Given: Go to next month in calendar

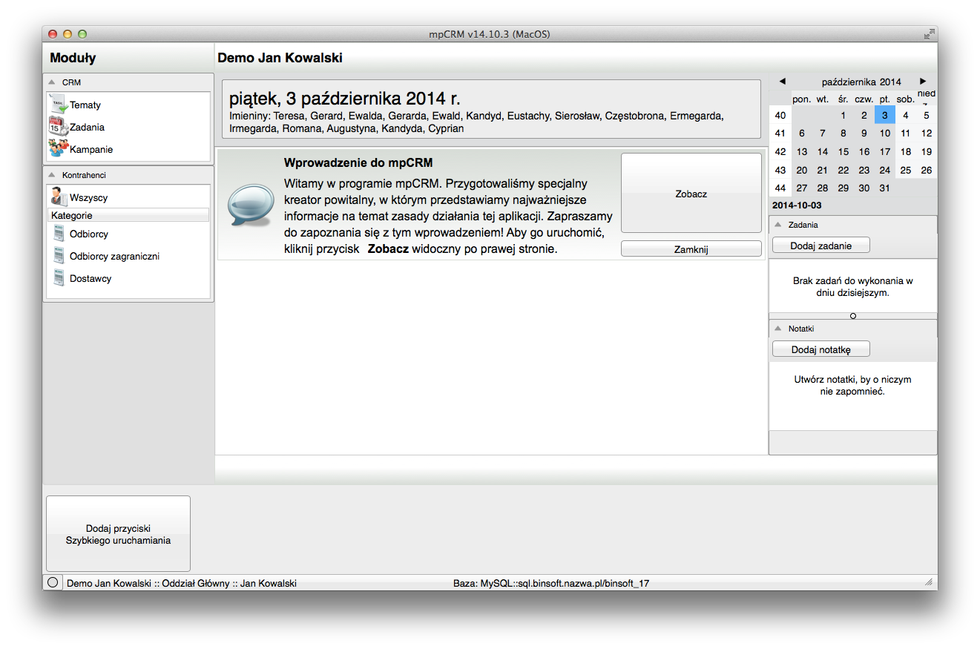Looking at the screenshot, I should (x=923, y=82).
